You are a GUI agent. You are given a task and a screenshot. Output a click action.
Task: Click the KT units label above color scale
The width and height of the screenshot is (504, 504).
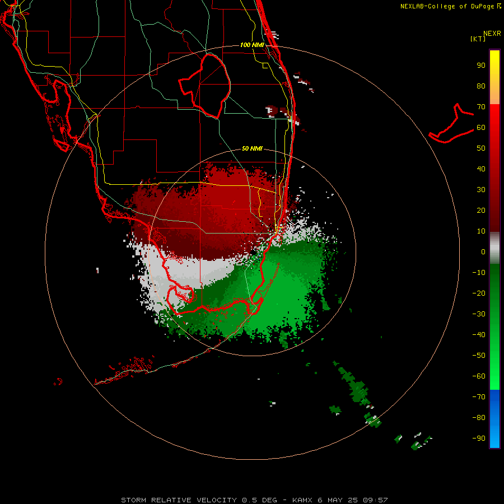(x=478, y=39)
